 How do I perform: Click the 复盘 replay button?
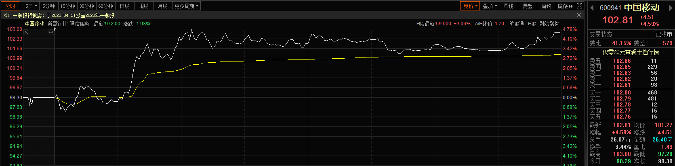pos(528,6)
